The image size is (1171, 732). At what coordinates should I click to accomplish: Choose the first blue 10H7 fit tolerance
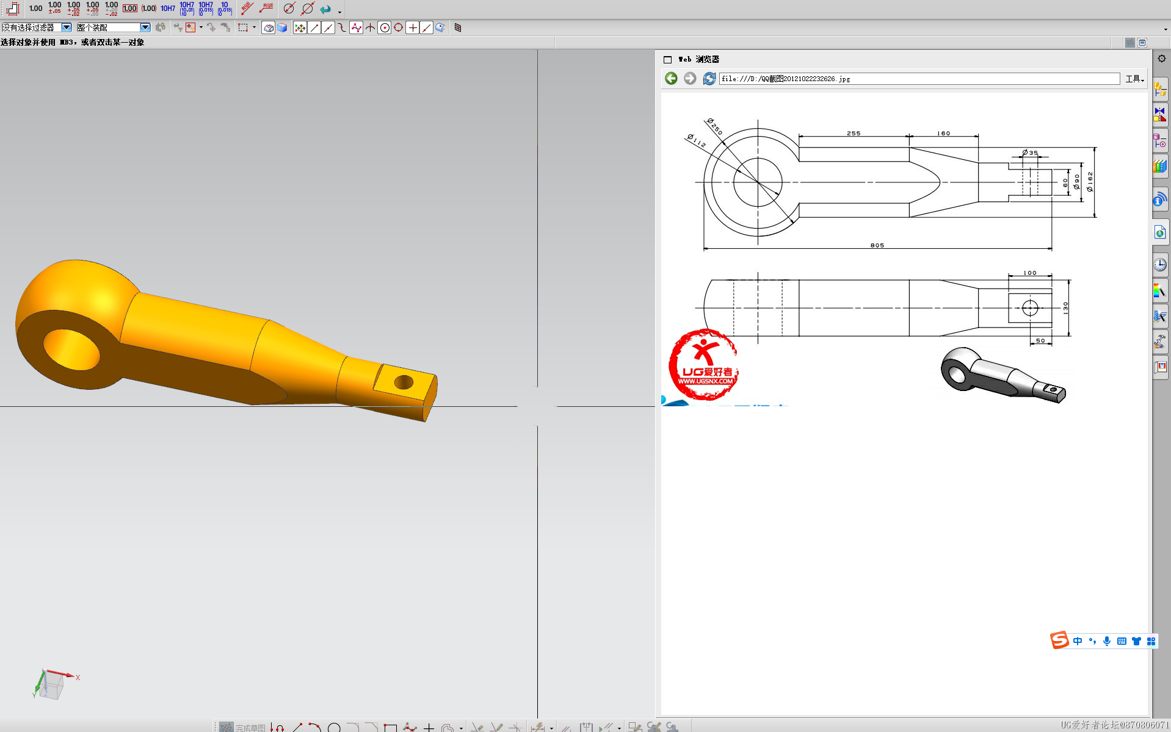(x=168, y=9)
